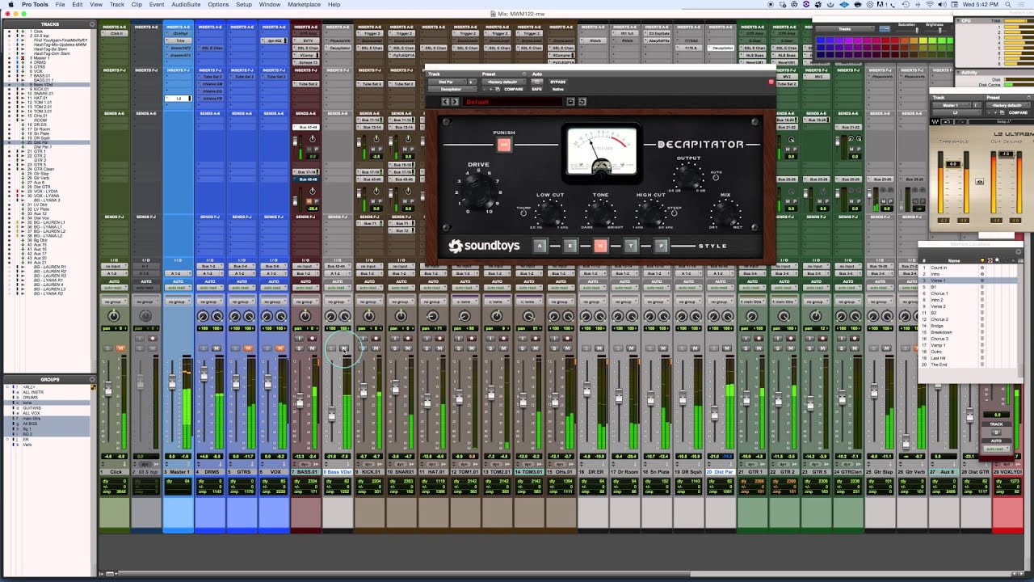The height and width of the screenshot is (582, 1034).
Task: Click the Decapitator MIX knob
Action: click(725, 214)
